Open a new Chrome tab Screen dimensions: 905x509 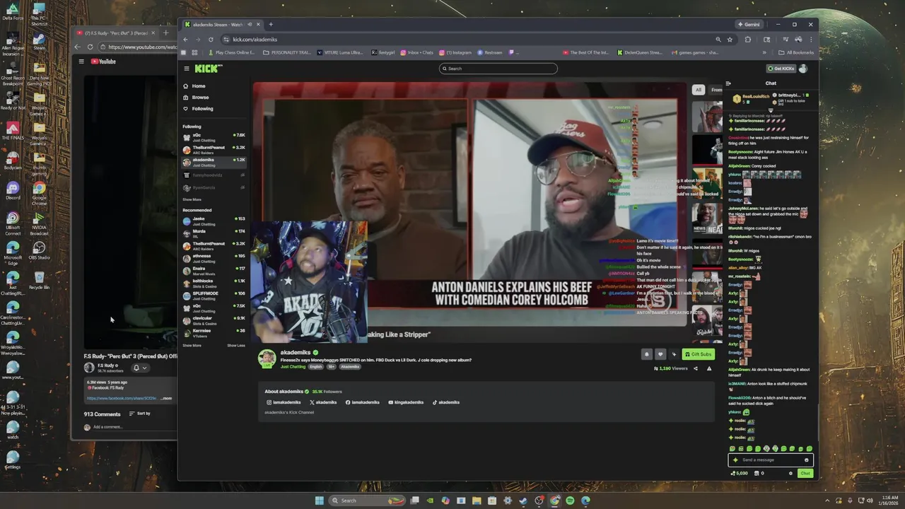coord(270,25)
